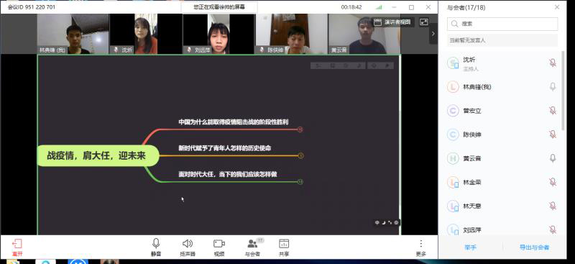This screenshot has height=264, width=575.
Task: Click 导出与会者 export button
Action: 534,247
